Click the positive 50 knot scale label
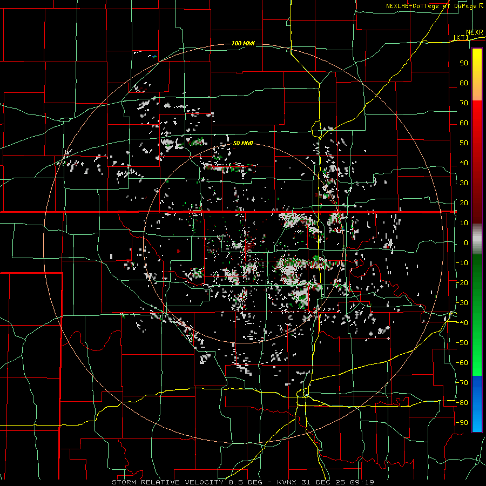 pos(464,143)
